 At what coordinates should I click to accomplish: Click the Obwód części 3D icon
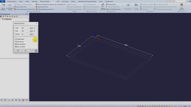tap(181, 7)
